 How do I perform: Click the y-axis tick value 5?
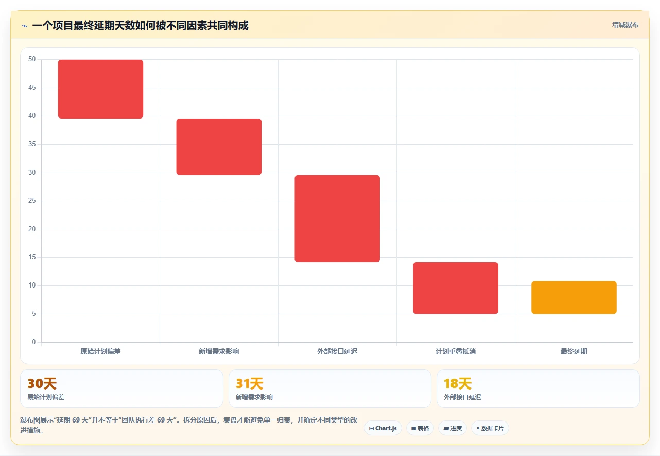[34, 314]
